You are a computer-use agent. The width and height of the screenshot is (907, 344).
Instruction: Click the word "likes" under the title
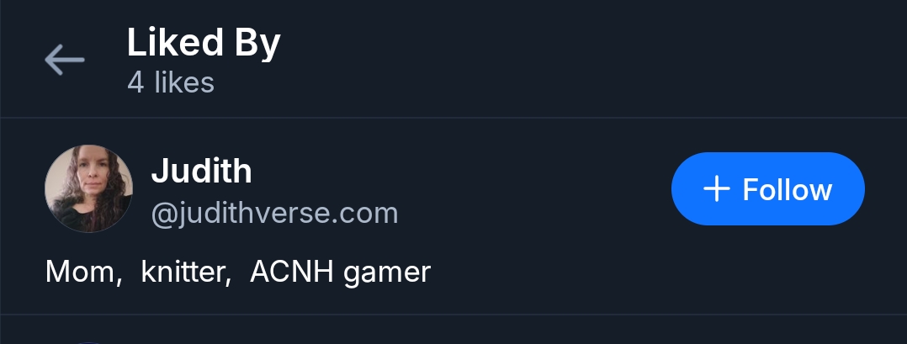(184, 82)
